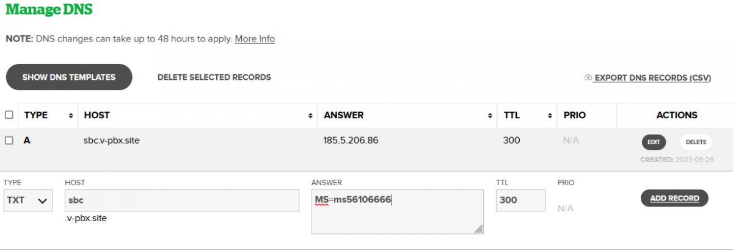Grab the ANSWER textarea resize handle

coord(478,229)
